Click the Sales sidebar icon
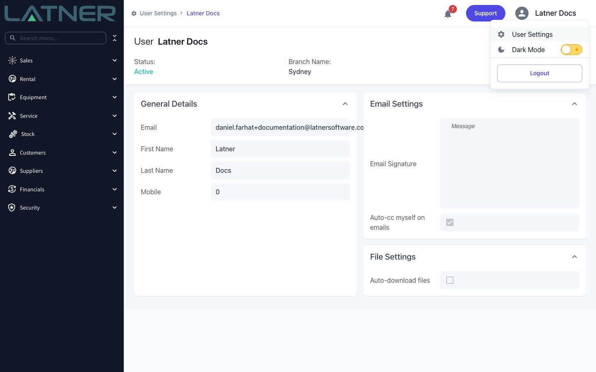Image resolution: width=596 pixels, height=372 pixels. 12,60
